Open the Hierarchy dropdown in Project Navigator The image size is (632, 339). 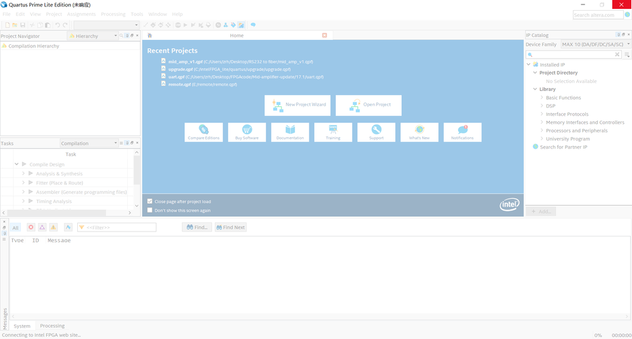coord(93,36)
